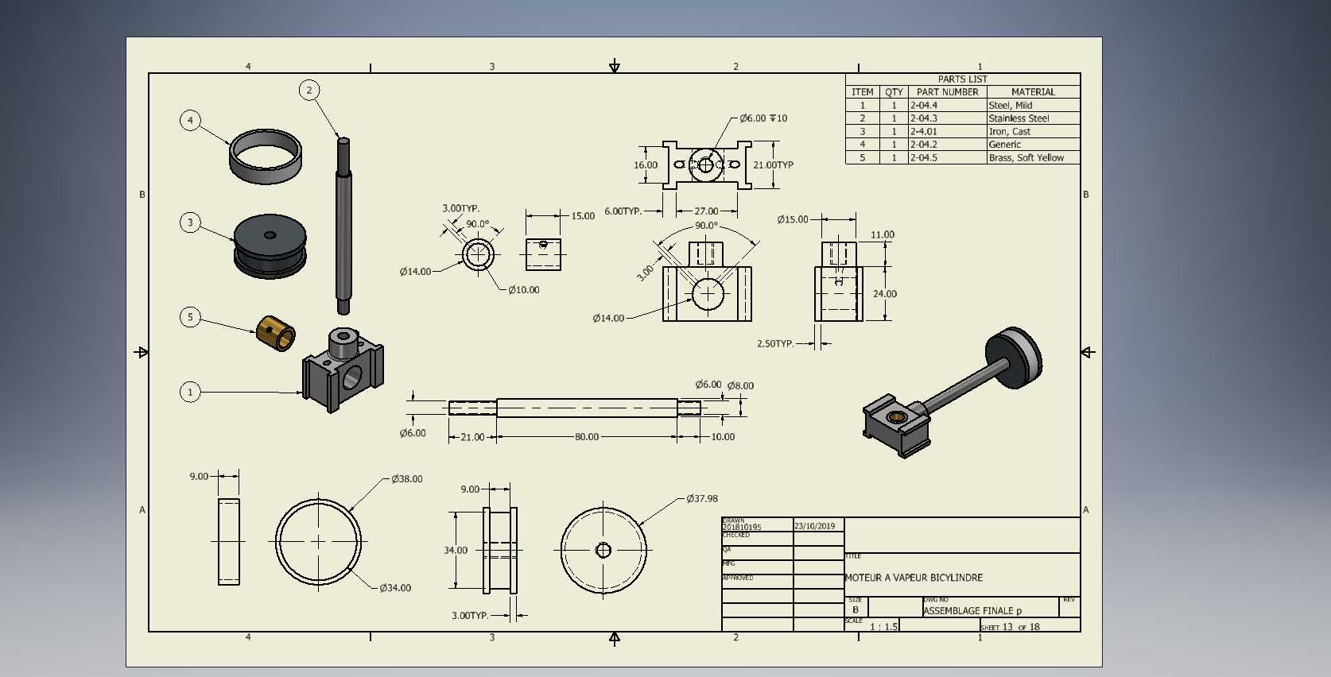Select the drawn-by ID 201810195
The height and width of the screenshot is (677, 1331).
click(x=741, y=527)
